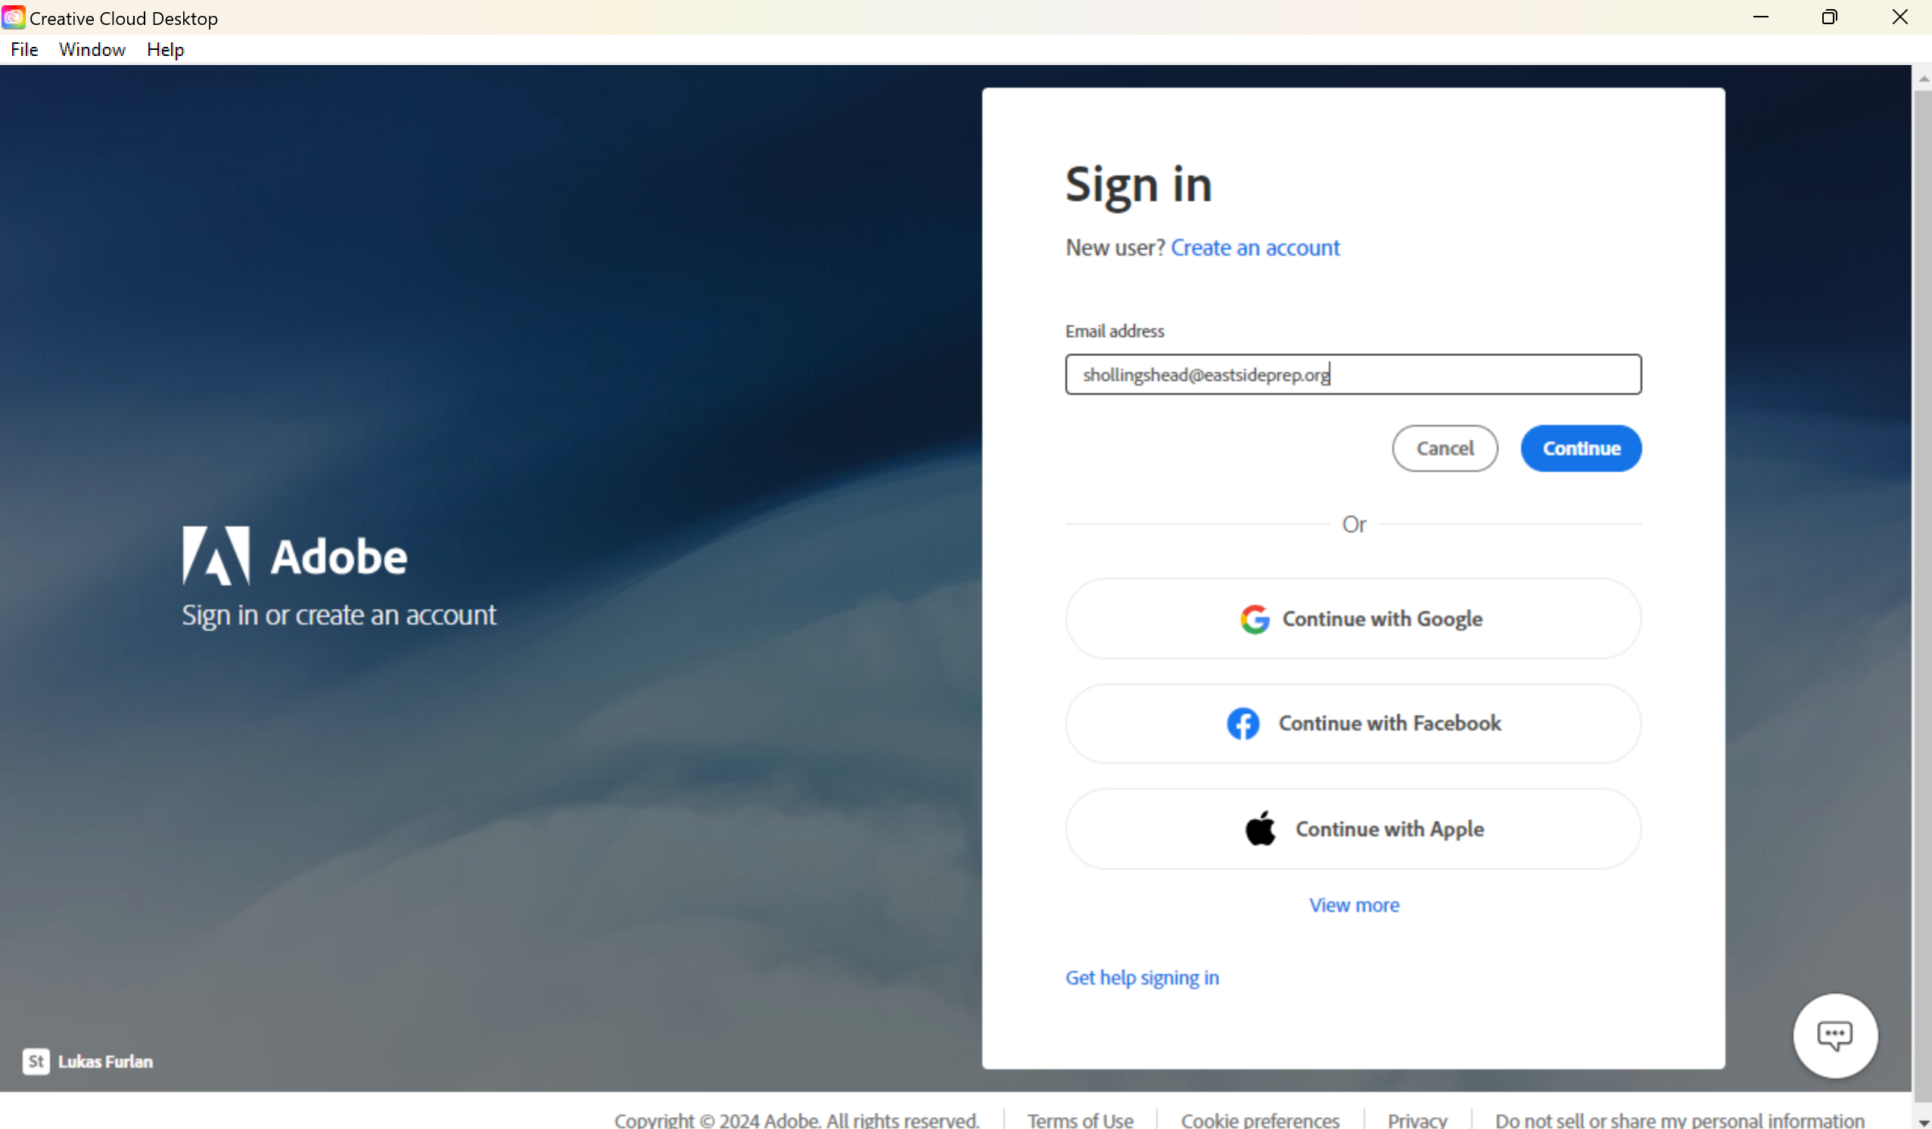Open Cookie preferences in footer
Viewport: 1932px width, 1129px height.
coord(1261,1120)
